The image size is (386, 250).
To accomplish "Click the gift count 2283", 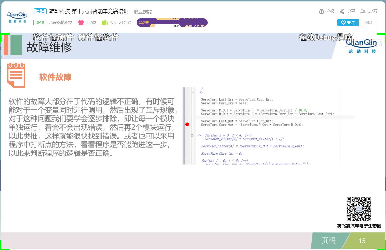I will point(92,23).
